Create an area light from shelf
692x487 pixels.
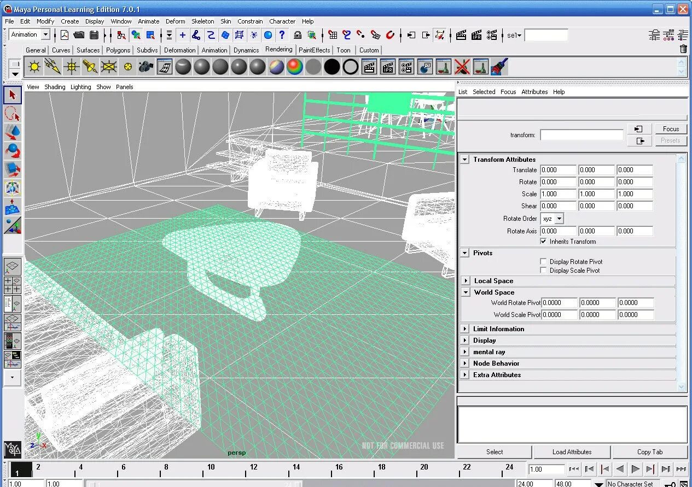coord(109,67)
